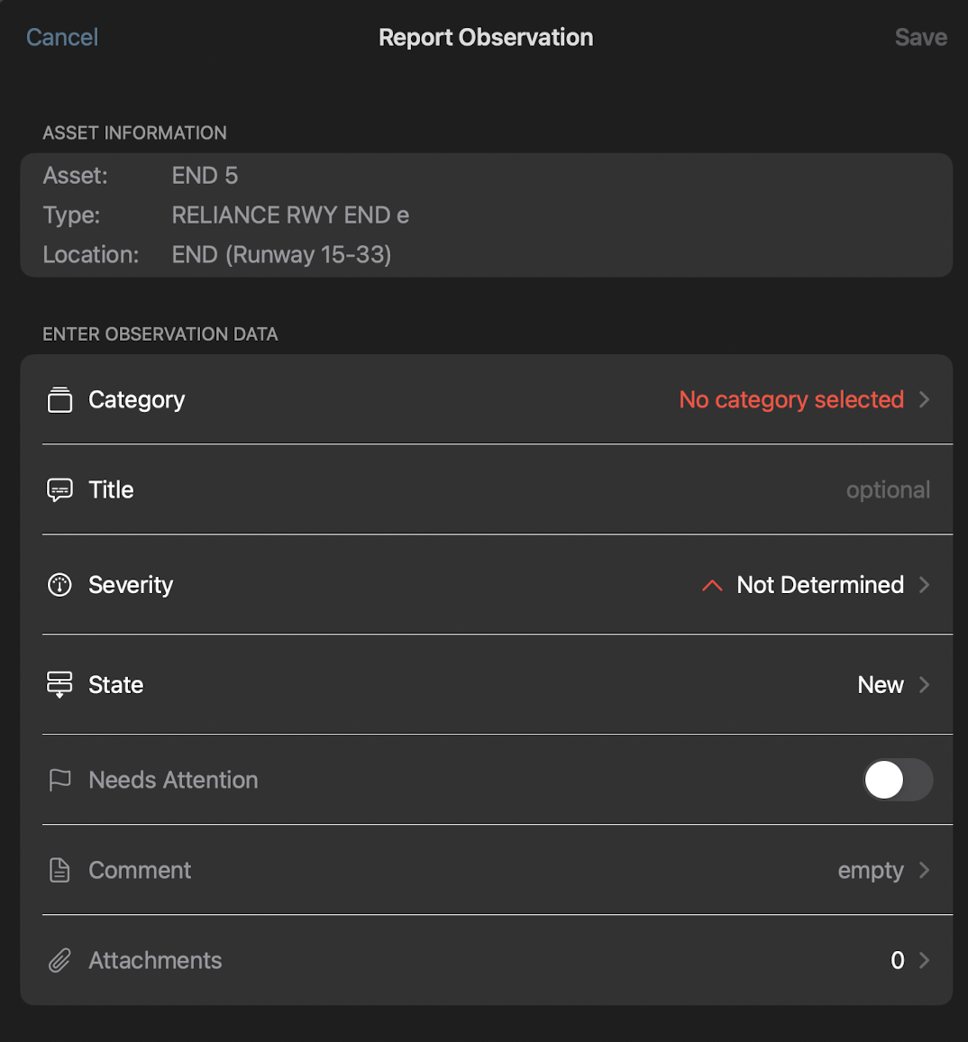The image size is (968, 1042).
Task: Click the Severity gauge icon
Action: 59,585
